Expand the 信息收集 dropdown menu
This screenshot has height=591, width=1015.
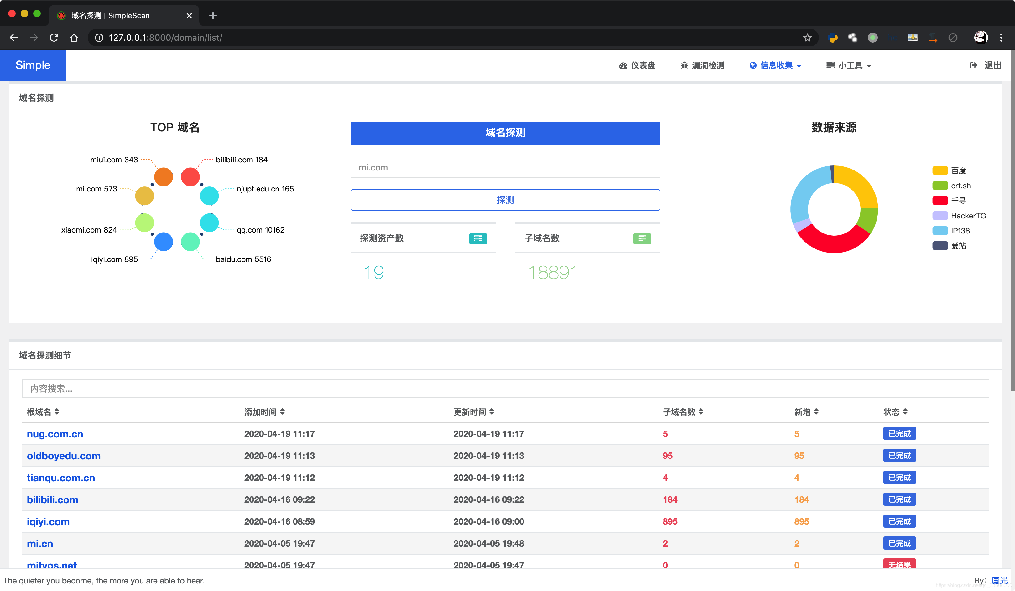[x=775, y=65]
